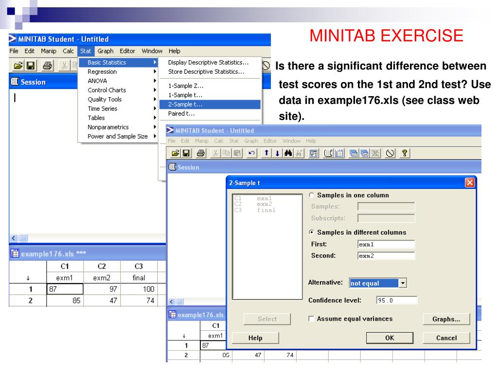Choose 2-Sample t... menu entry
This screenshot has width=498, height=373.
pos(210,104)
